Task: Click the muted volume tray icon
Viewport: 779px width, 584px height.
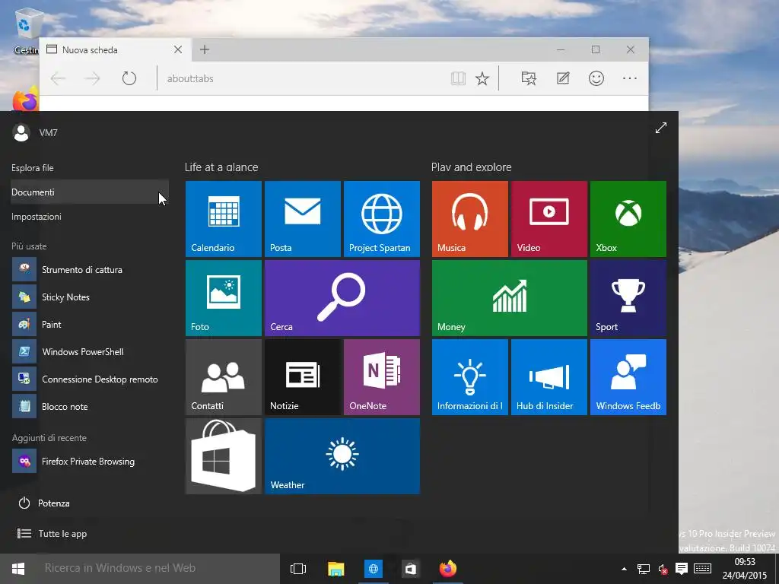Action: click(663, 569)
